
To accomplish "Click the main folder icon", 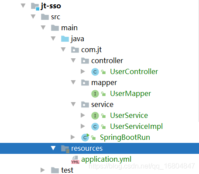I will click(x=55, y=28).
